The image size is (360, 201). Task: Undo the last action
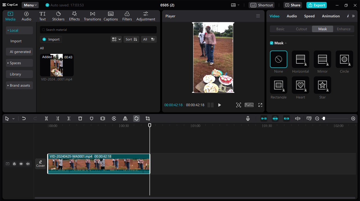pyautogui.click(x=24, y=118)
